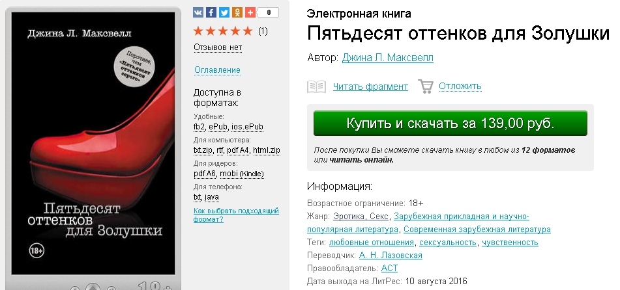Click the text 'Возрастное ограничение: 18+'
The width and height of the screenshot is (620, 290).
click(365, 204)
